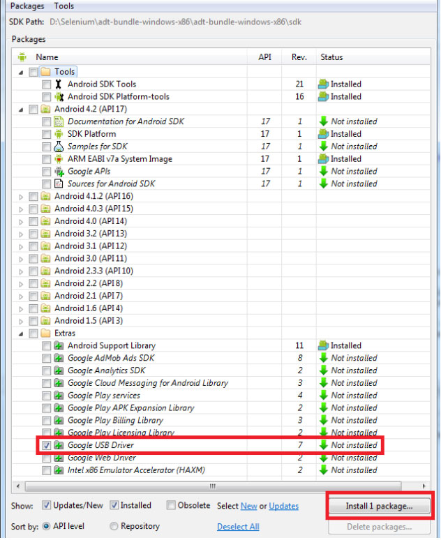
Task: Uncheck the Google USB Driver checkbox
Action: [46, 445]
